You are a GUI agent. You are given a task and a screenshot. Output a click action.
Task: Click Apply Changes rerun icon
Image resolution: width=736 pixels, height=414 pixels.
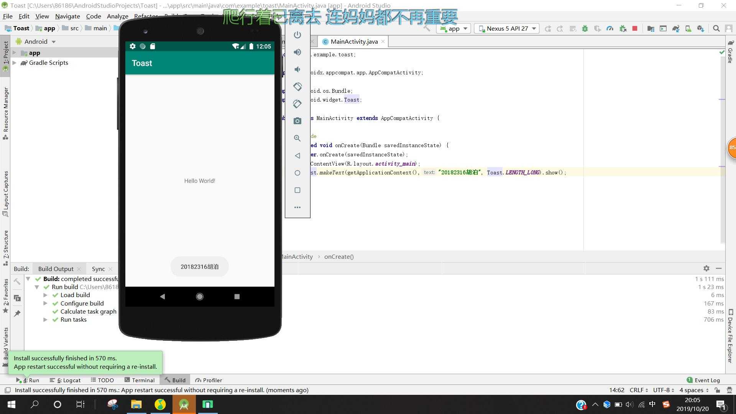coord(548,28)
